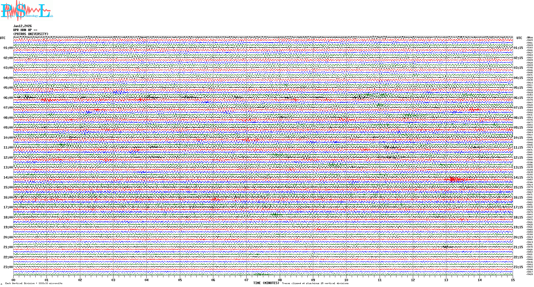The image size is (534, 287).
Task: Select the 21:15 time label on right axis
Action: pos(518,247)
